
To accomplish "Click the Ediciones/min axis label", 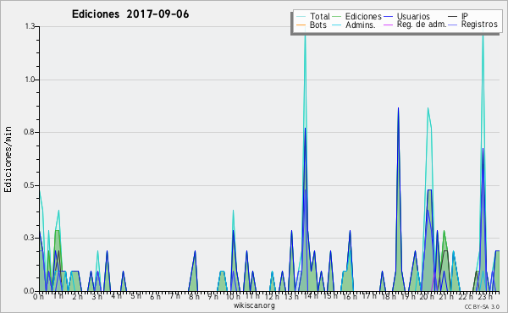I will coord(8,159).
